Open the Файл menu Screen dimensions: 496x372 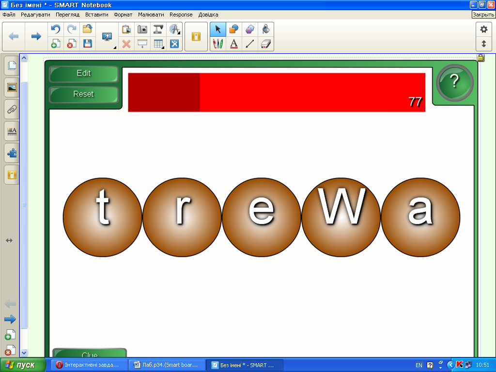[9, 15]
